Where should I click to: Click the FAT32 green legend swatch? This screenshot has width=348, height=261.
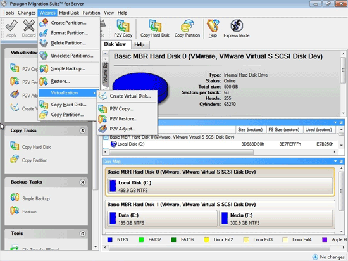[141, 239]
